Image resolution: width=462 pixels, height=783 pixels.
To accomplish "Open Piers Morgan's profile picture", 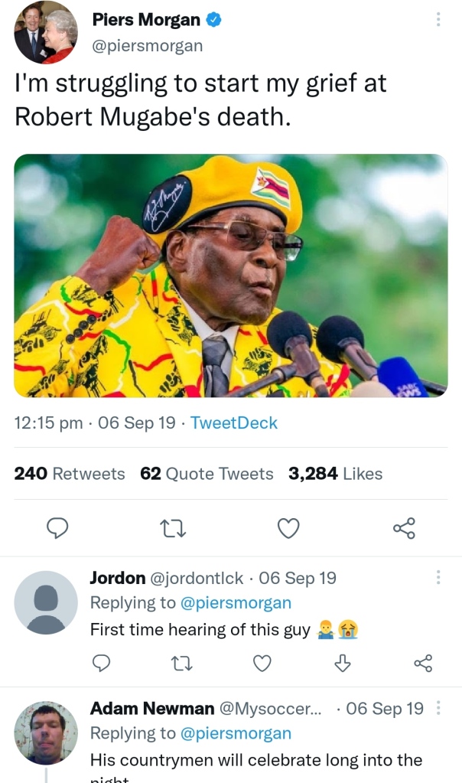I will (46, 32).
